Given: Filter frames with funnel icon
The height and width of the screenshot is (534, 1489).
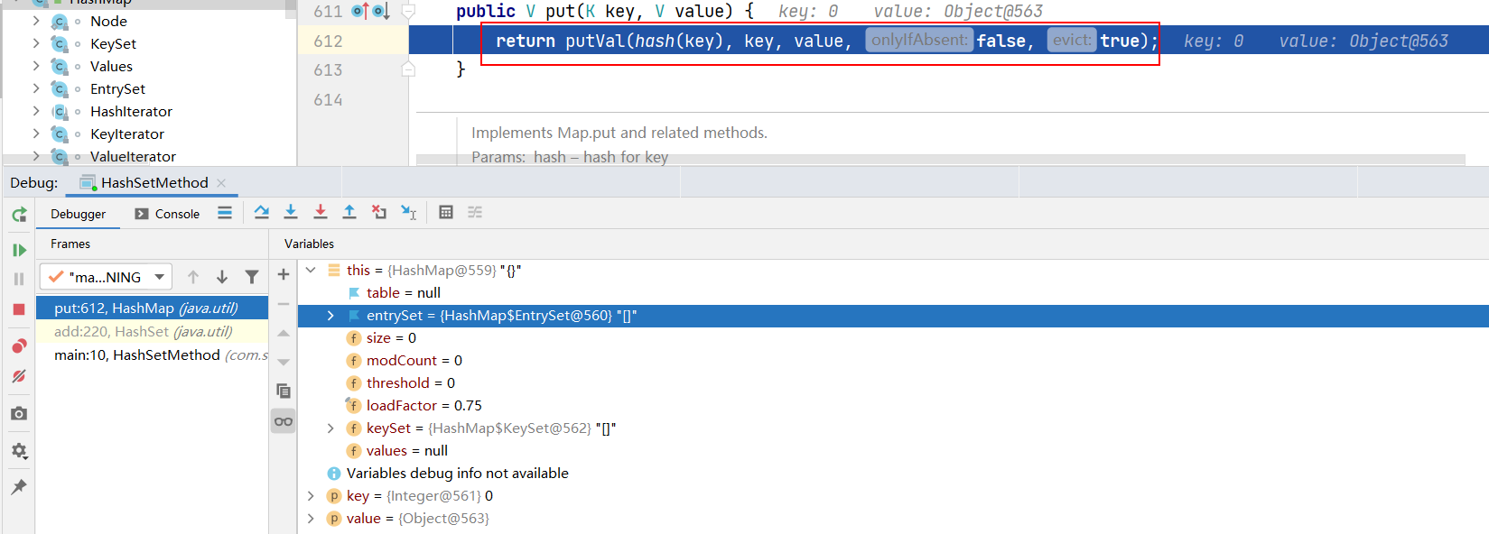Looking at the screenshot, I should point(252,277).
